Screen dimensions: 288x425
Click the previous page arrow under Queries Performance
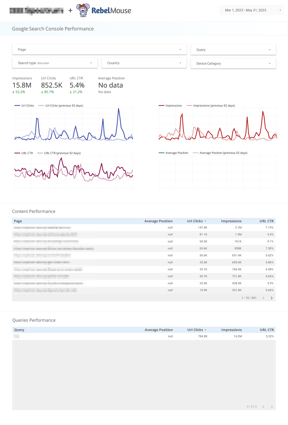(263, 406)
